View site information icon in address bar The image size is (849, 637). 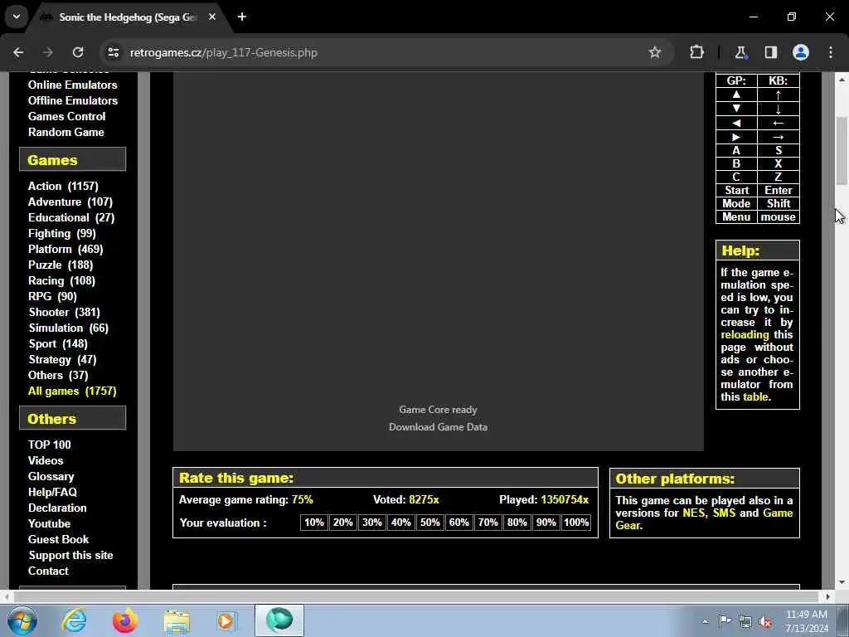point(113,52)
